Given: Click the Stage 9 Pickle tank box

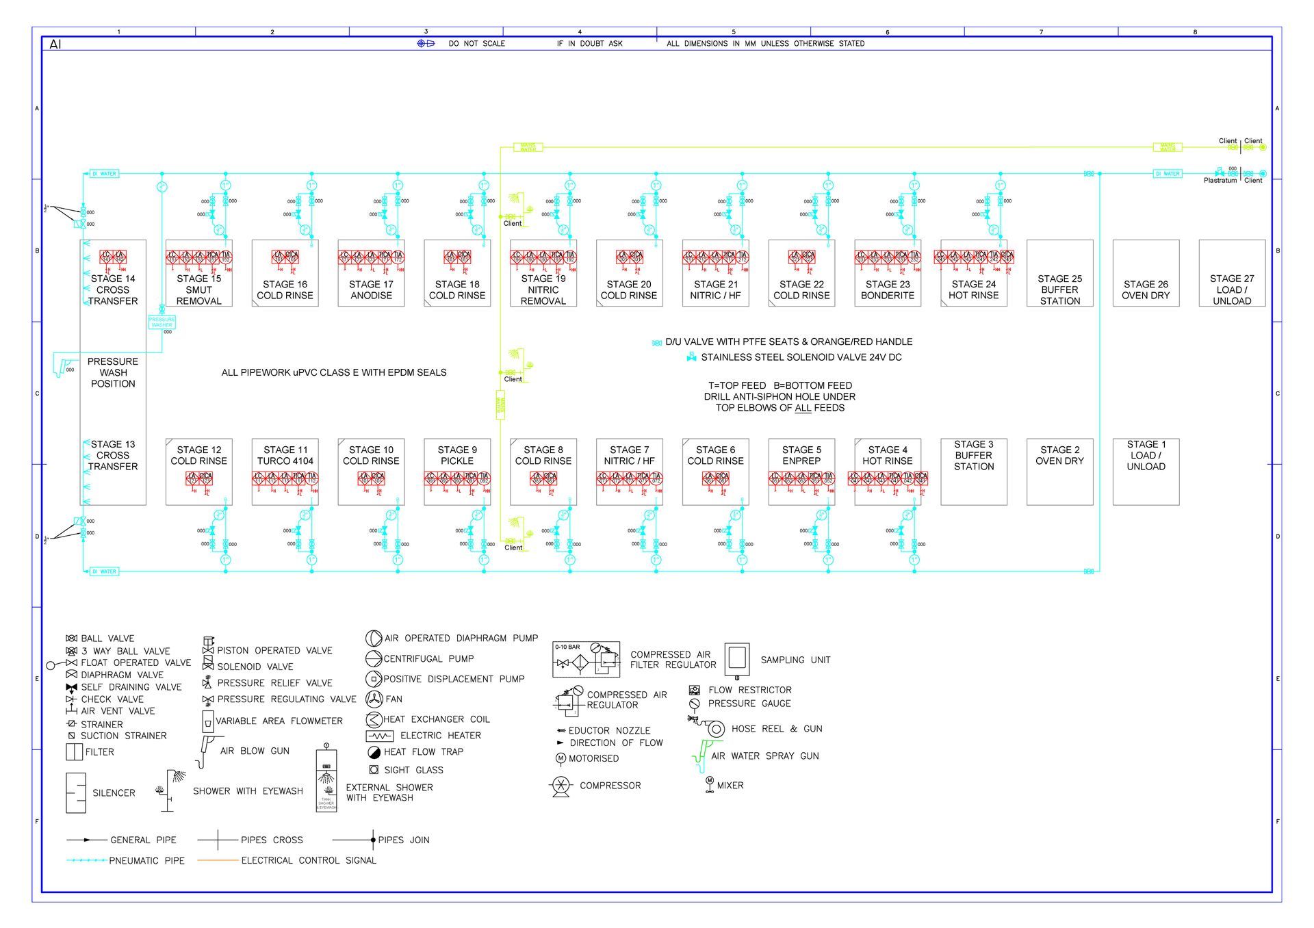Looking at the screenshot, I should click(x=457, y=455).
